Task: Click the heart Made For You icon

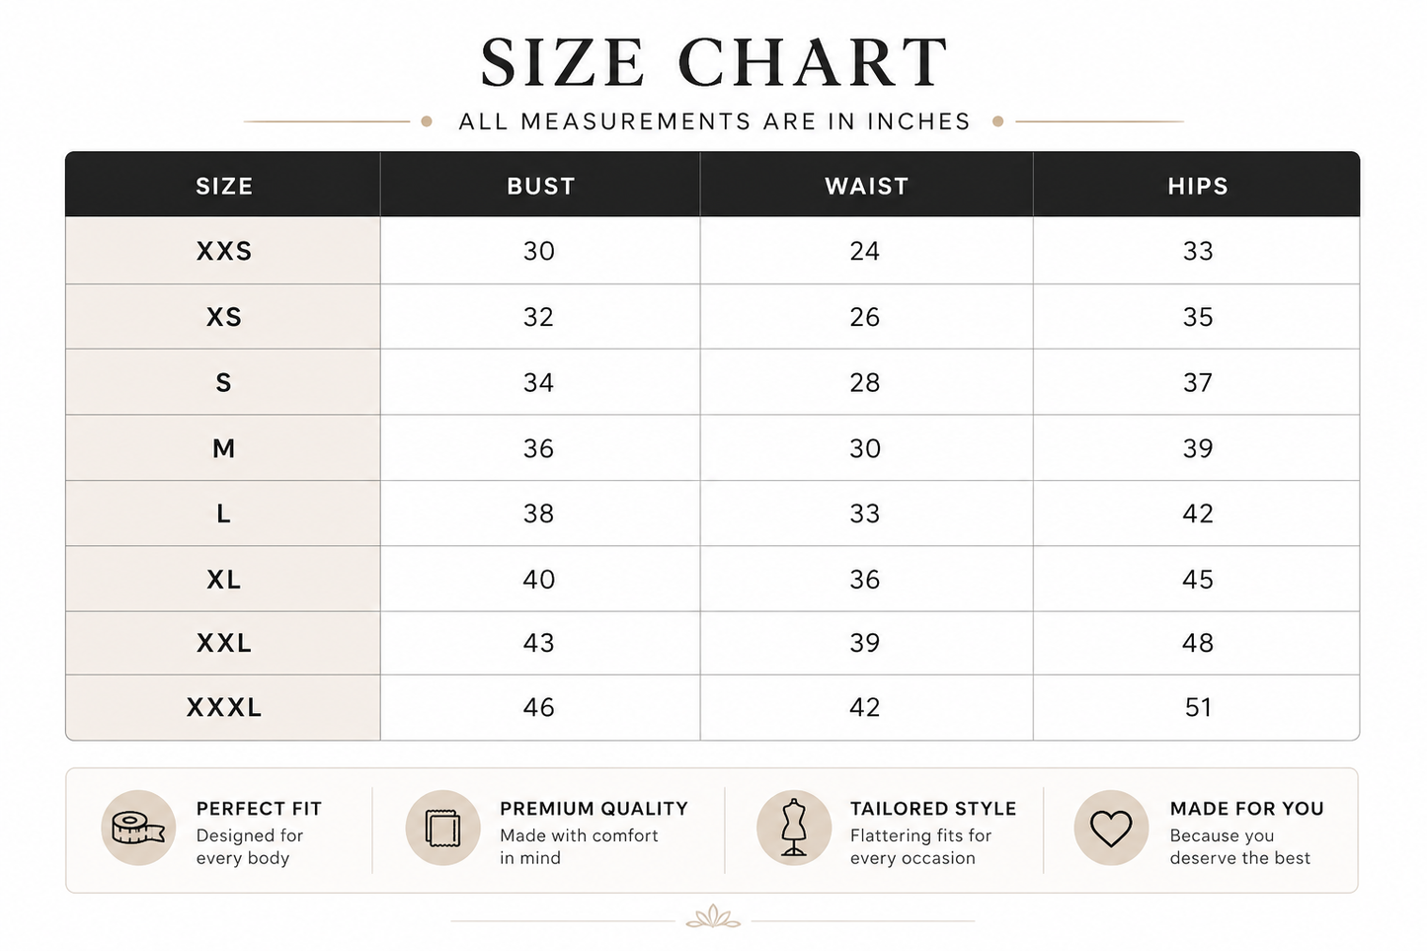Action: click(1111, 828)
